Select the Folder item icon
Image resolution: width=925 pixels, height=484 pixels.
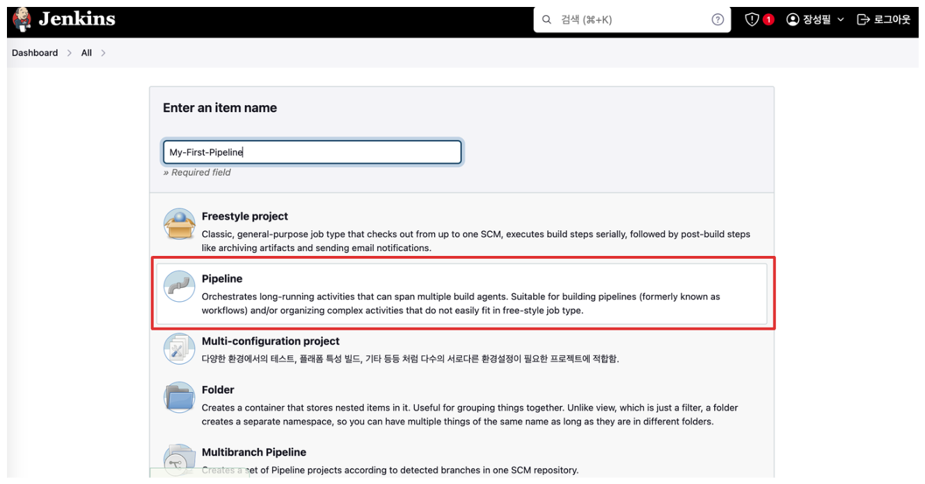(180, 398)
